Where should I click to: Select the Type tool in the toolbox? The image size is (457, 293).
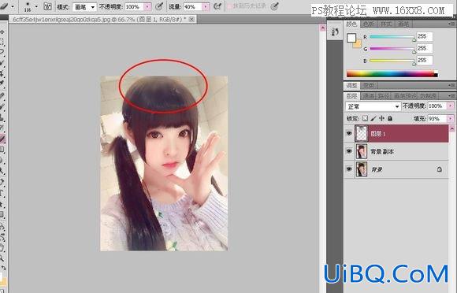(x=2, y=192)
